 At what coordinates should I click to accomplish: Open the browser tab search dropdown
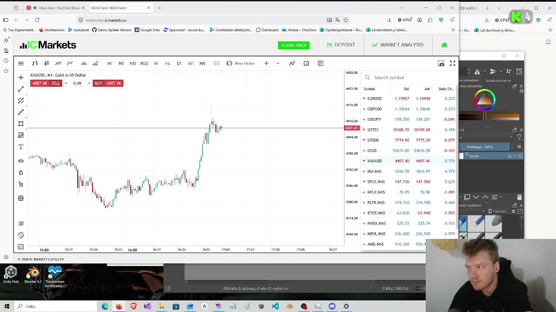pyautogui.click(x=401, y=8)
